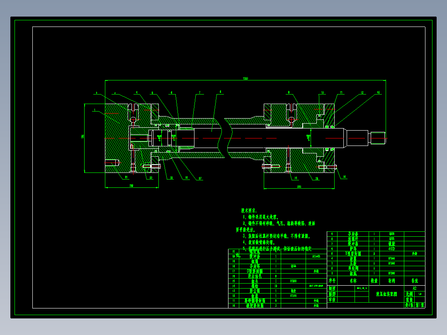
Task: Select technical requirement line 1 about annealing
Action: coord(260,217)
